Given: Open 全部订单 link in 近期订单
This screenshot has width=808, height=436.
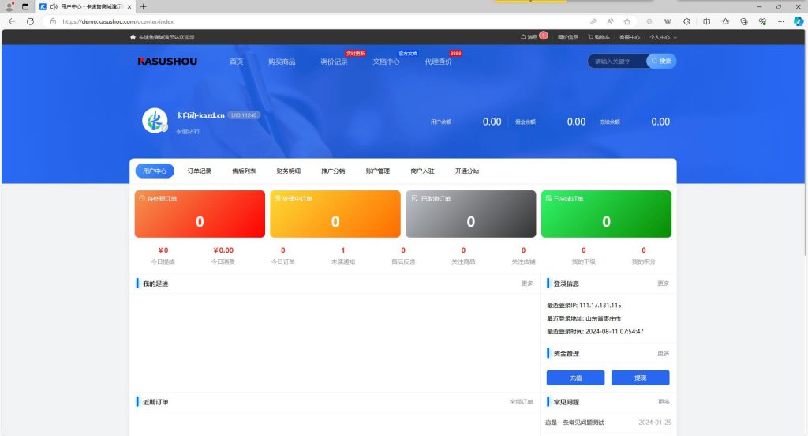Looking at the screenshot, I should (521, 402).
